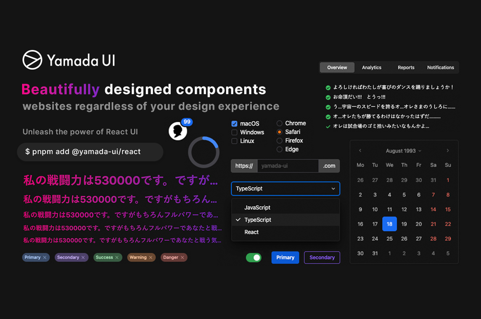The height and width of the screenshot is (319, 481).
Task: Click the purple Secondary tag label
Action: (68, 257)
